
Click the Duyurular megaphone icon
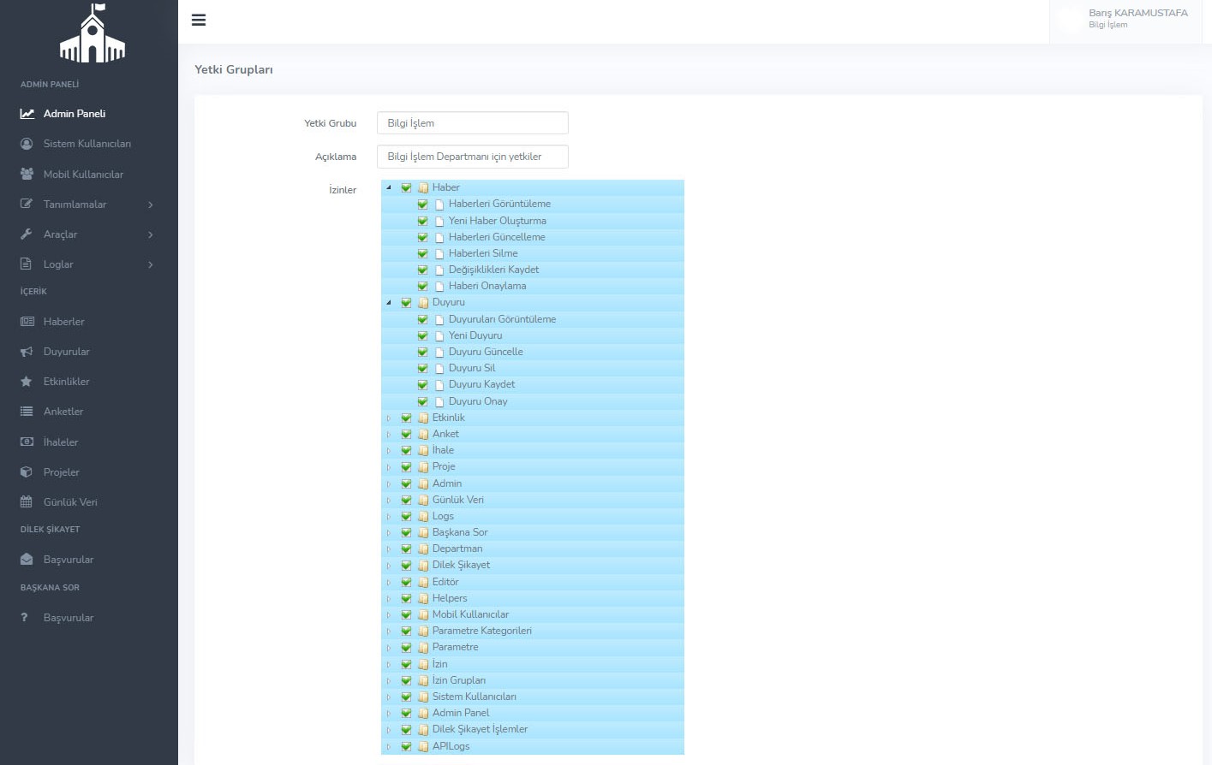[27, 352]
